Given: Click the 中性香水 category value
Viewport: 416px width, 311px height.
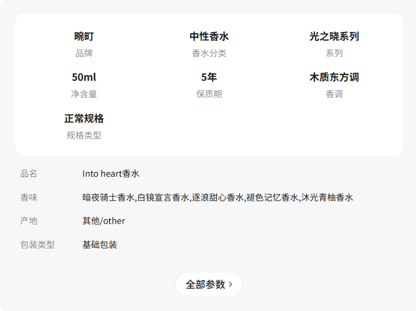Looking at the screenshot, I should 209,37.
